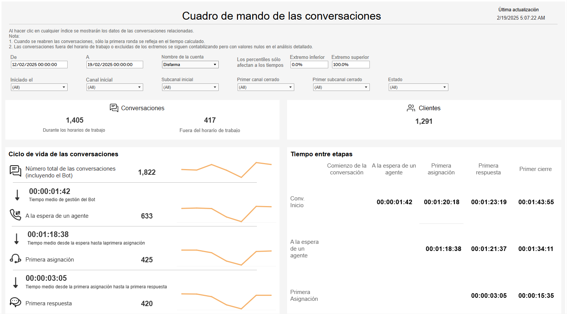Click the Primera asignación trend sparkline
The width and height of the screenshot is (567, 314).
[227, 257]
